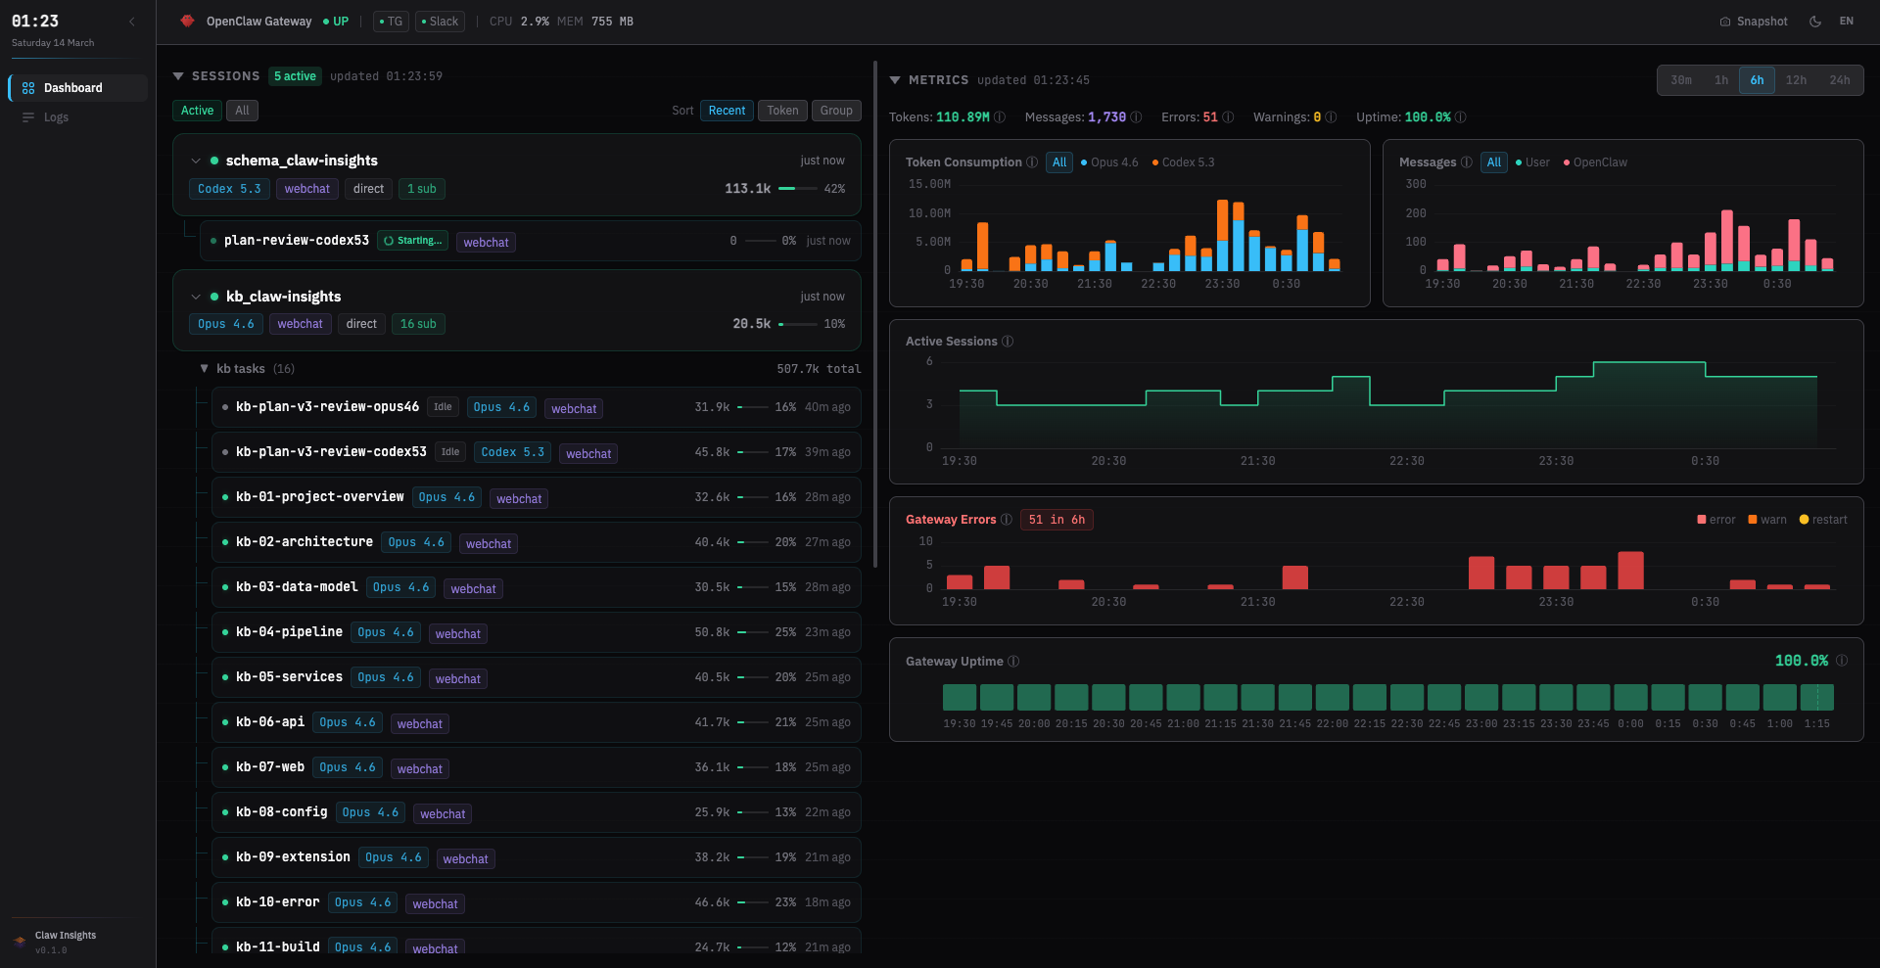The image size is (1880, 968).
Task: Collapse the sidebar with the chevron icon
Action: pos(132,22)
